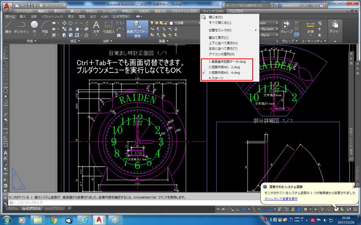The image size is (361, 225).
Task: Toggle layer on/off lightbulb icon
Action: point(152,23)
